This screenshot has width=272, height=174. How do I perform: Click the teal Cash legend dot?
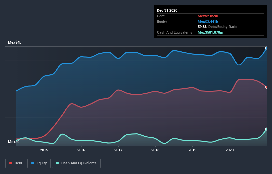57,163
